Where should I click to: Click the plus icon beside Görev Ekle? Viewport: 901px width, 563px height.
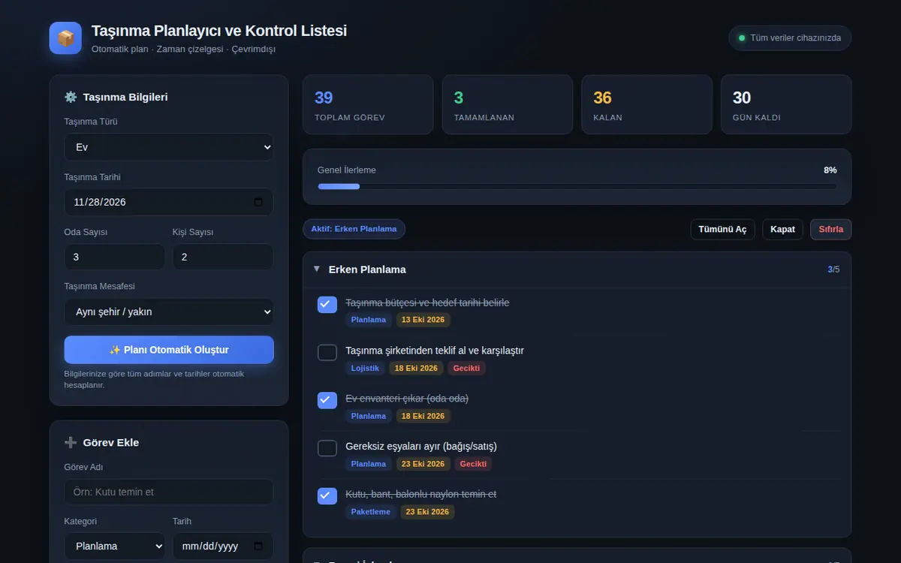click(x=71, y=442)
